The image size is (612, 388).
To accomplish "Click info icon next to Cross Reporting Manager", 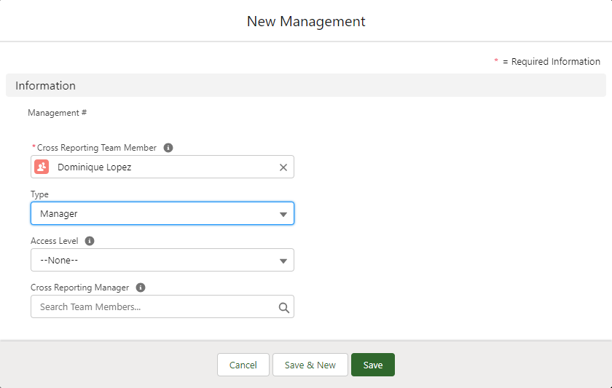I will click(141, 288).
